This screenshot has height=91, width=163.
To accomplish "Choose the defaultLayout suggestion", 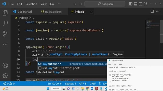I will pos(72,72).
